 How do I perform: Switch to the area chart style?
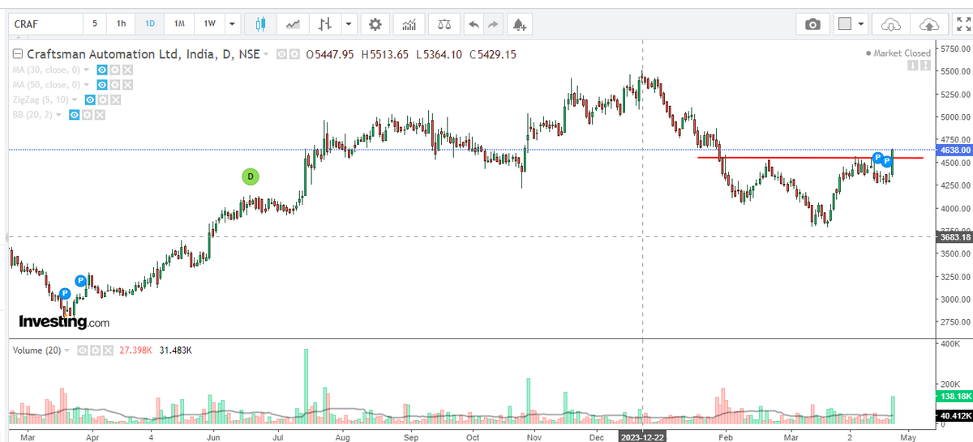tap(292, 24)
